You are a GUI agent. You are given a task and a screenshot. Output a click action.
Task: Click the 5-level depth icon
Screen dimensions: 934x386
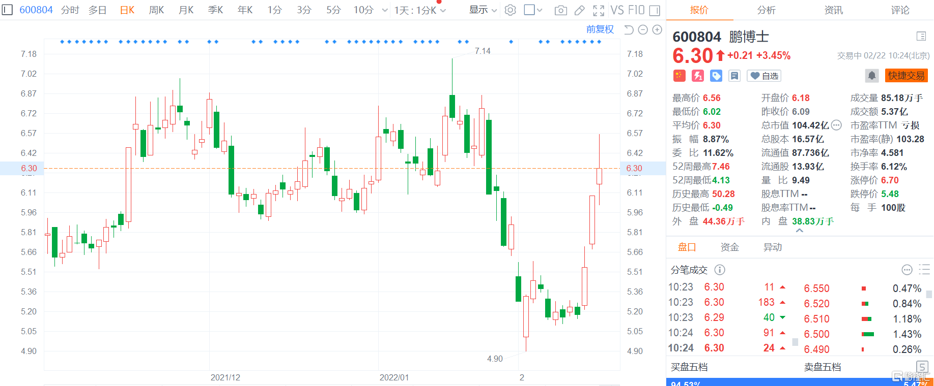click(922, 367)
